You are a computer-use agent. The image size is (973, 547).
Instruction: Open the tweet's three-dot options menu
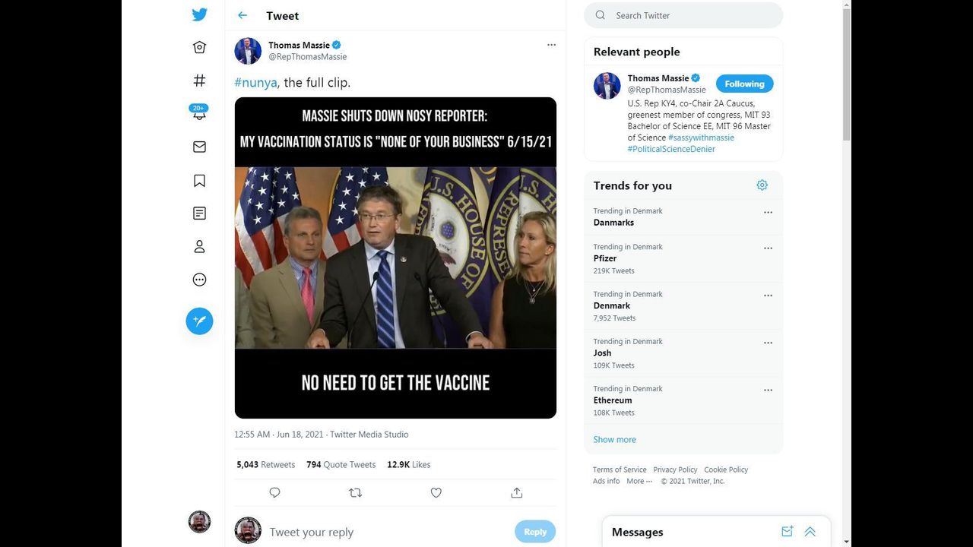pyautogui.click(x=551, y=45)
